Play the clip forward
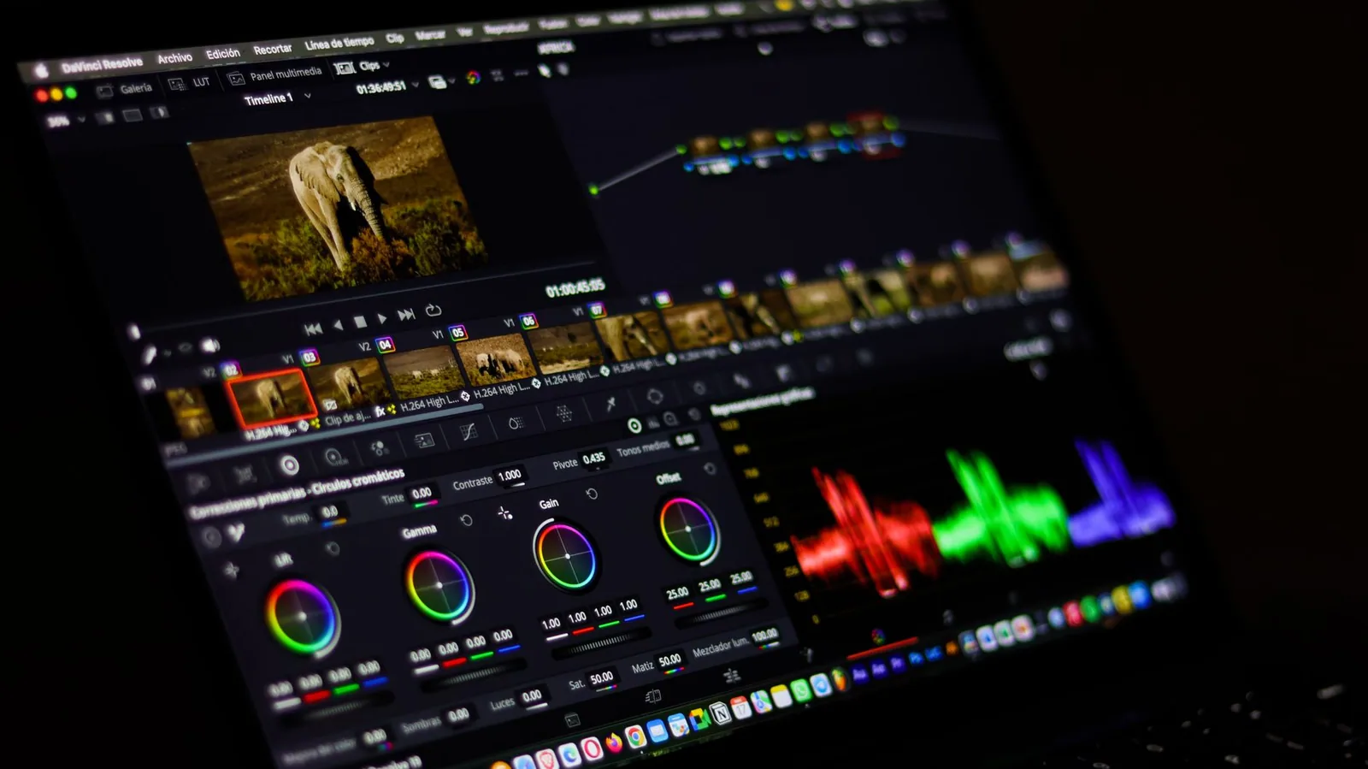The height and width of the screenshot is (769, 1368). (382, 318)
